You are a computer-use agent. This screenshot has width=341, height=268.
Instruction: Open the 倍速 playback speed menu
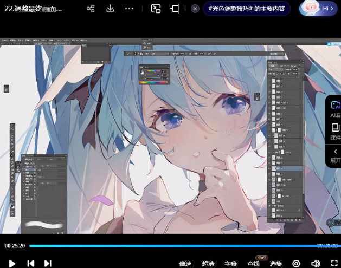coord(185,264)
